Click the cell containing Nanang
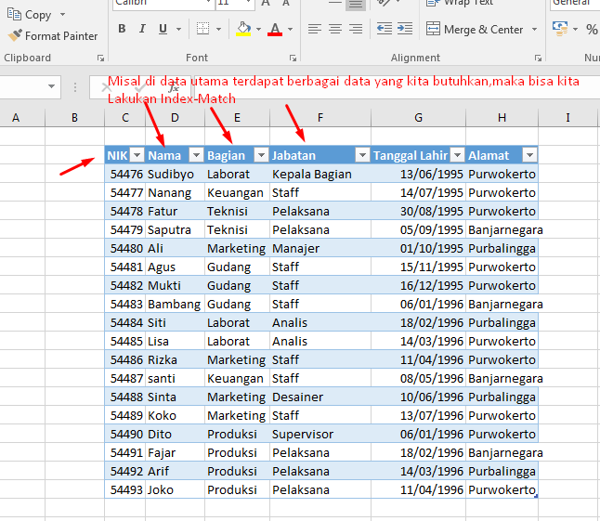 [175, 192]
